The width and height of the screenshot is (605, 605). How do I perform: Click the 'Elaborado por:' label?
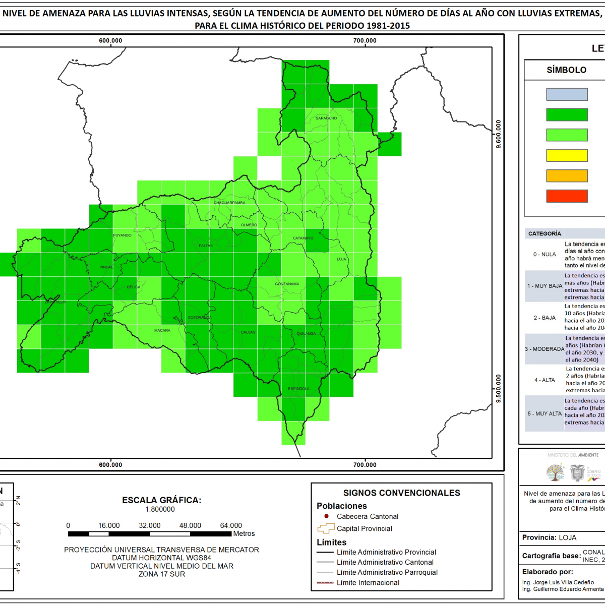pos(548,572)
